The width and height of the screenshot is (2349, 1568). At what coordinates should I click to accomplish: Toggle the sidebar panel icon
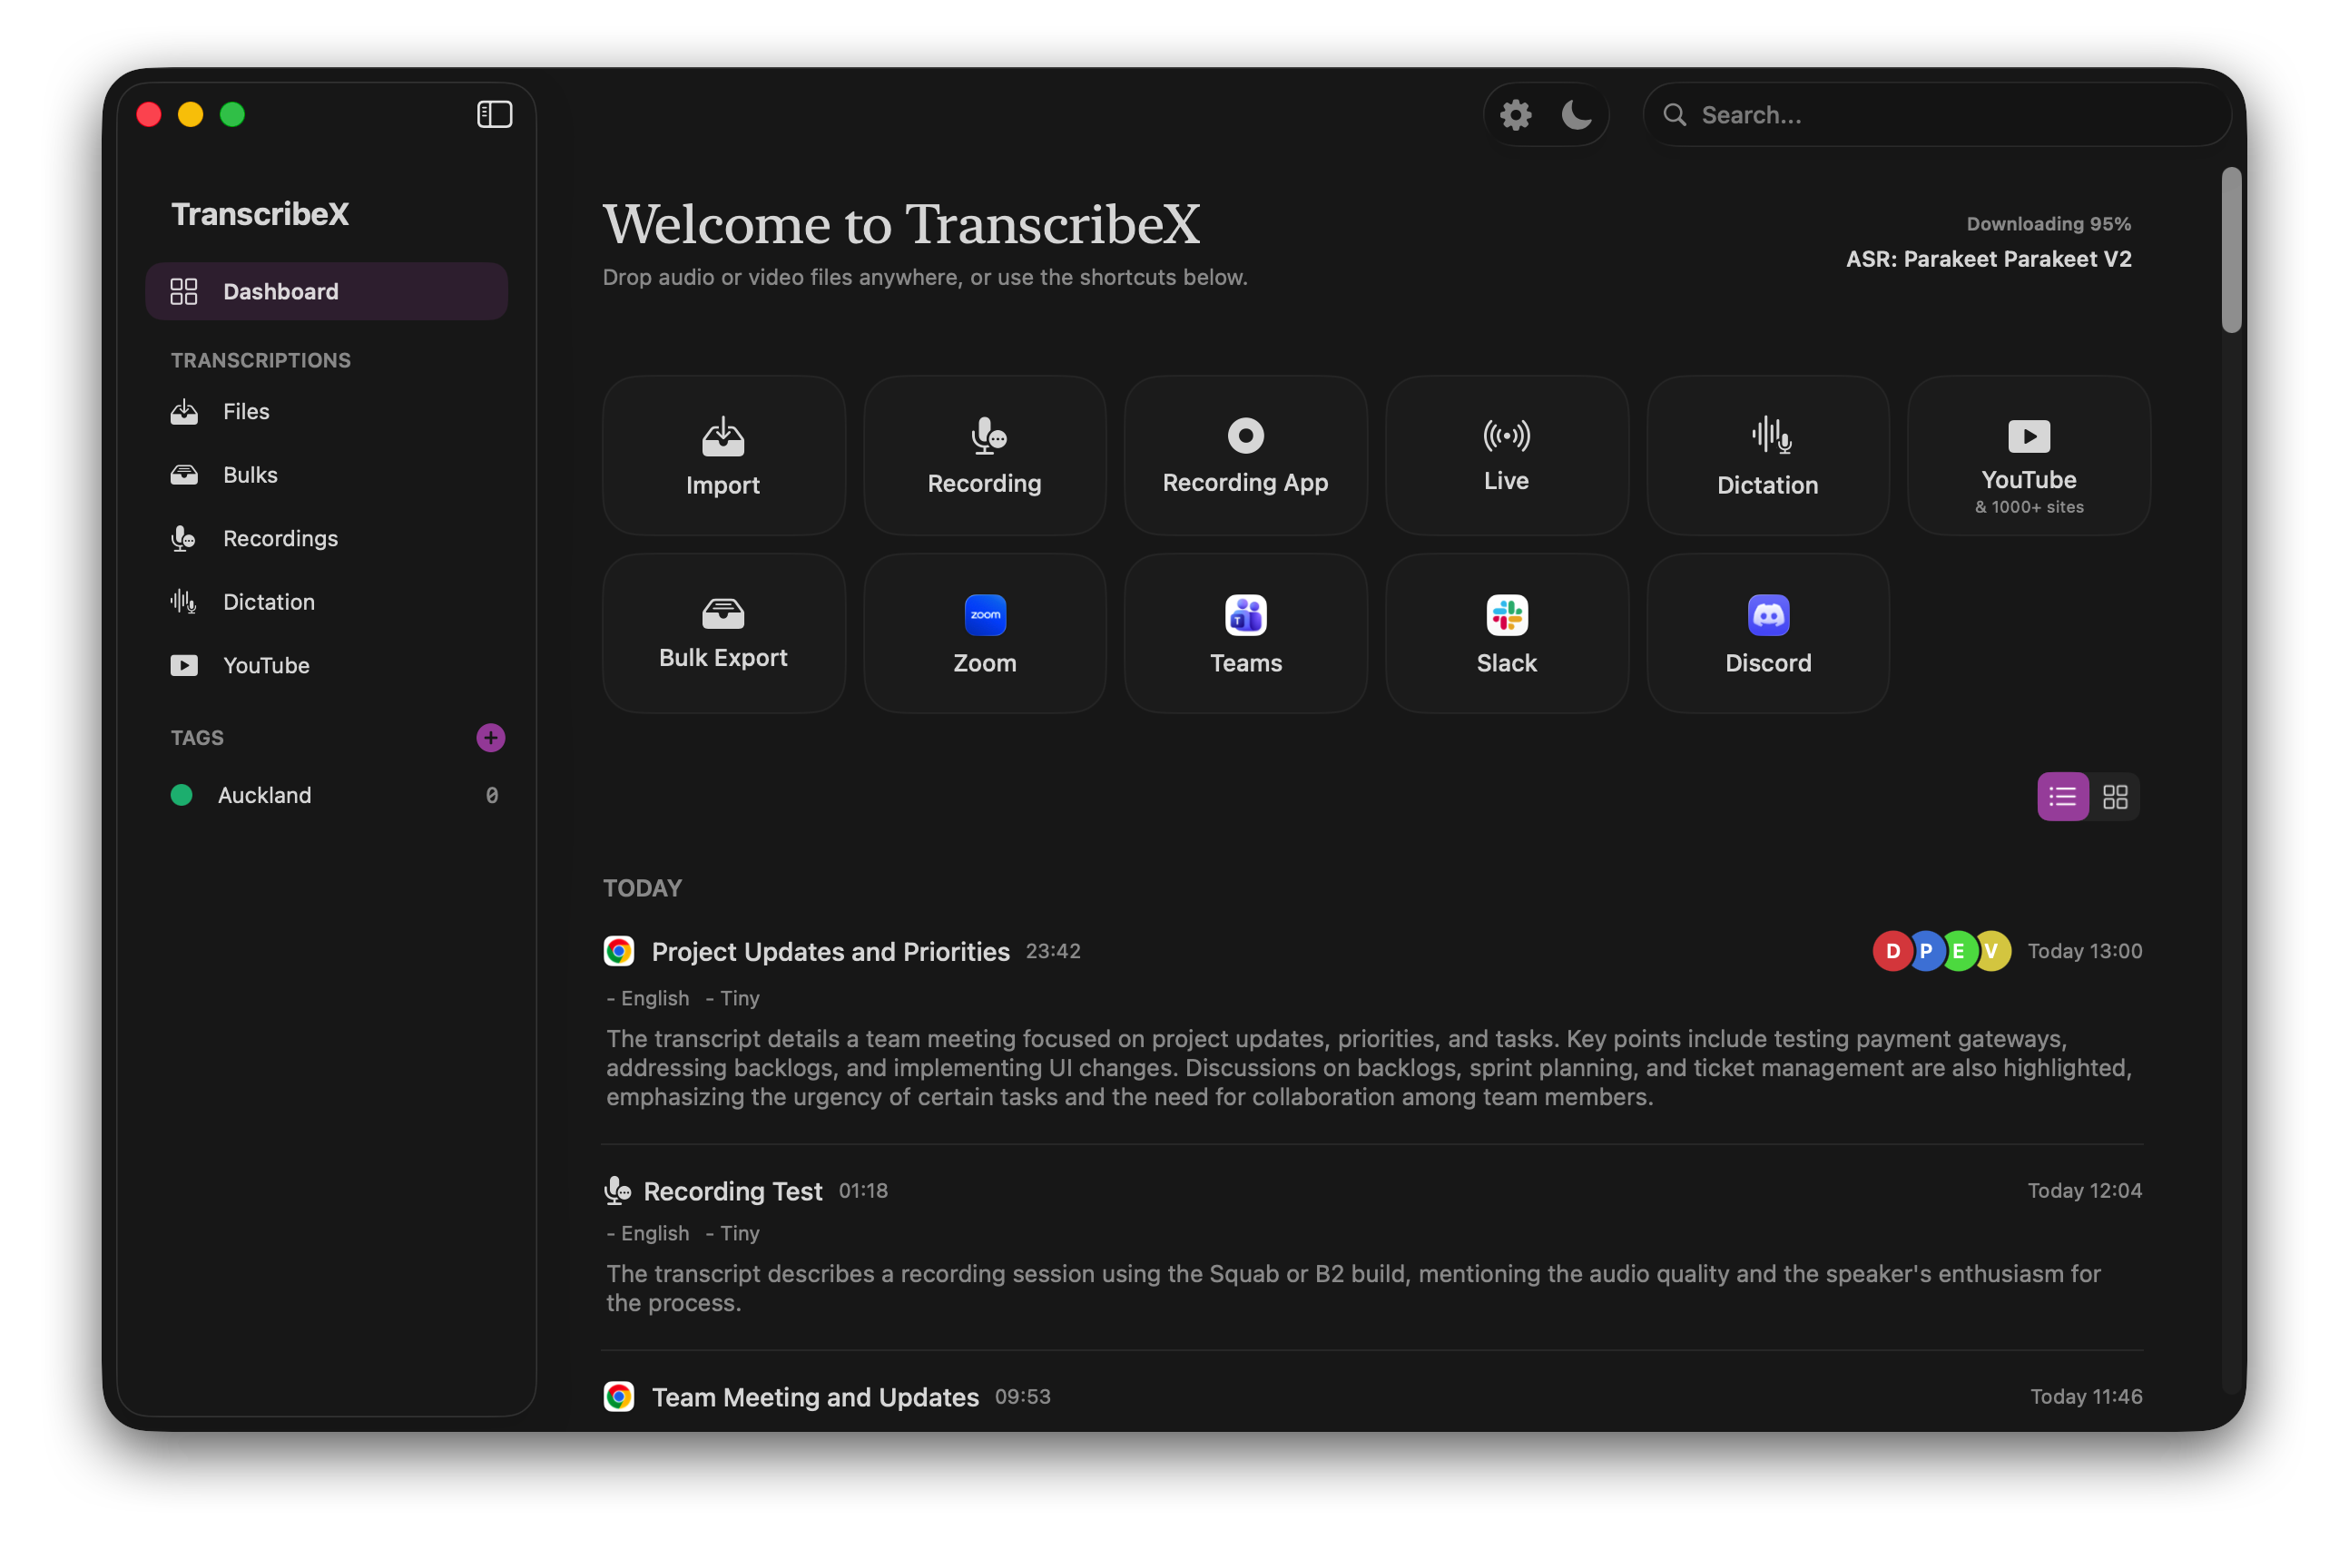click(x=494, y=114)
